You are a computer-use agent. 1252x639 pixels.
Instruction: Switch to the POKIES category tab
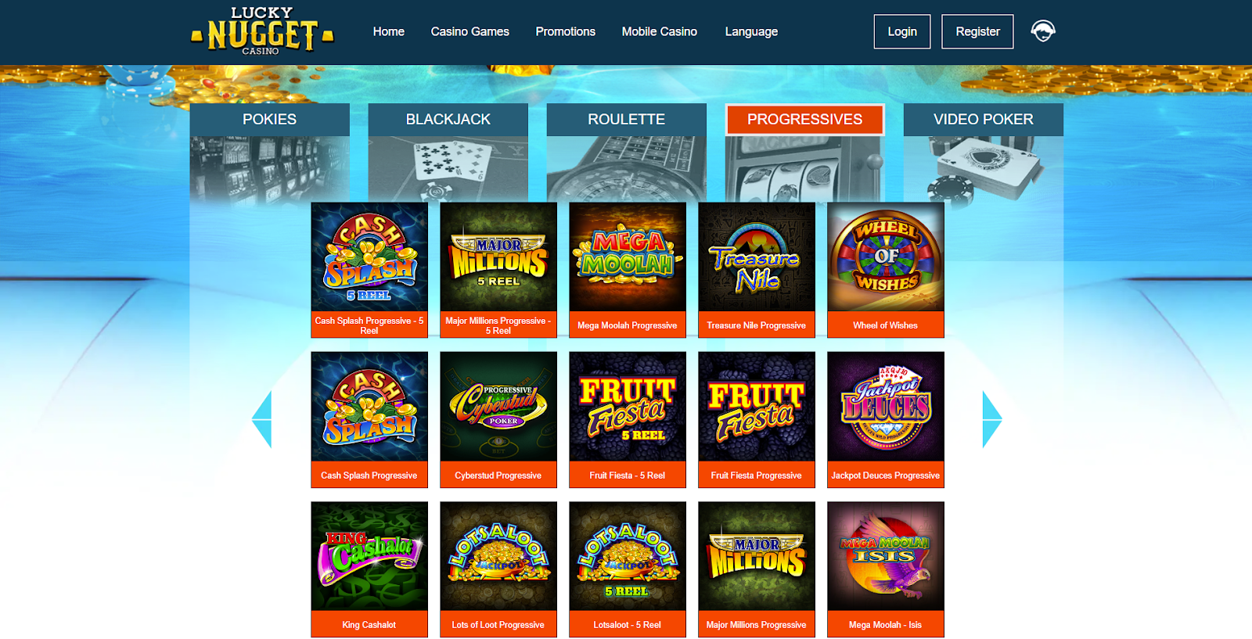pyautogui.click(x=270, y=120)
